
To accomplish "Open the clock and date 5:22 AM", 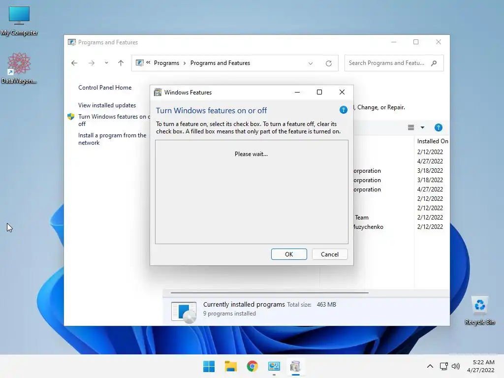I will [480, 366].
